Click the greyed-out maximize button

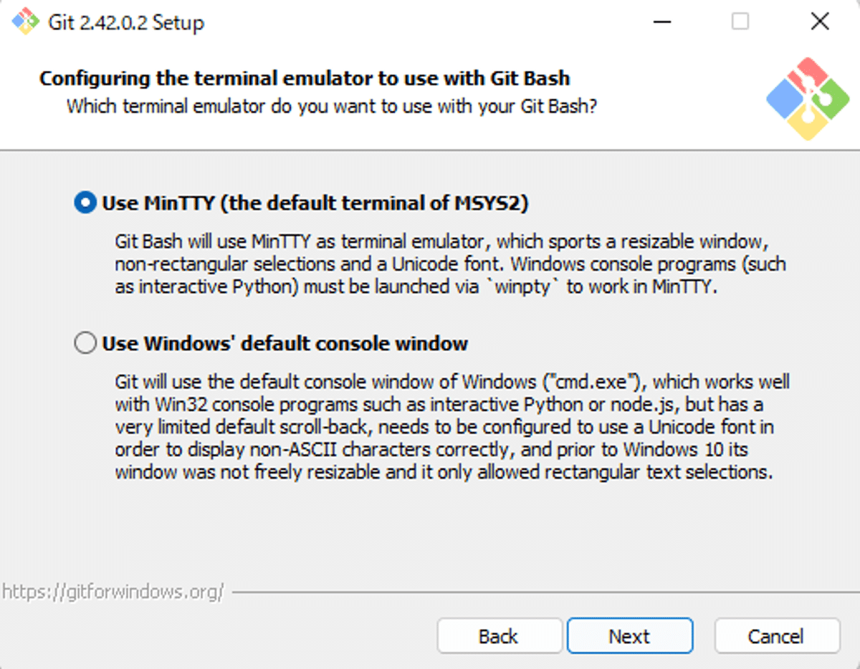[740, 21]
